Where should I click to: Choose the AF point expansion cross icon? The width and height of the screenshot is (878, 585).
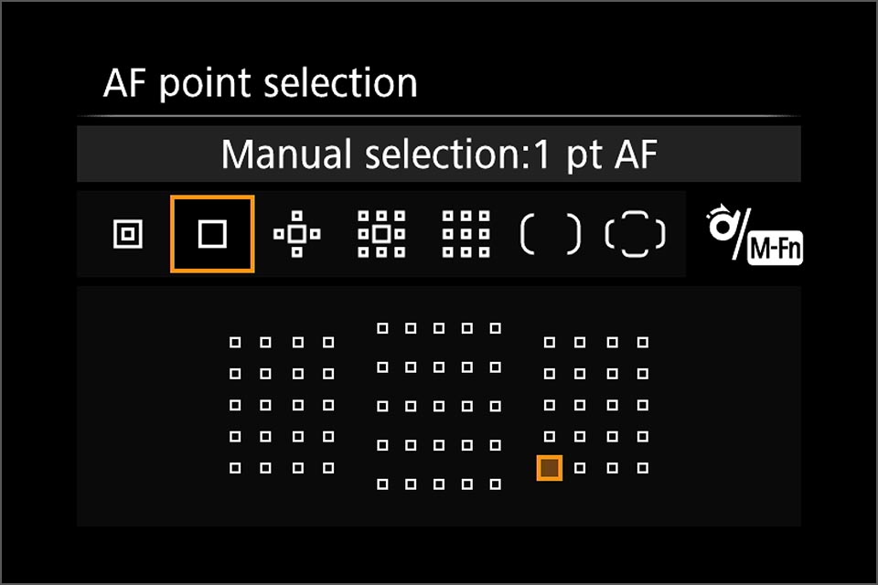pyautogui.click(x=296, y=234)
